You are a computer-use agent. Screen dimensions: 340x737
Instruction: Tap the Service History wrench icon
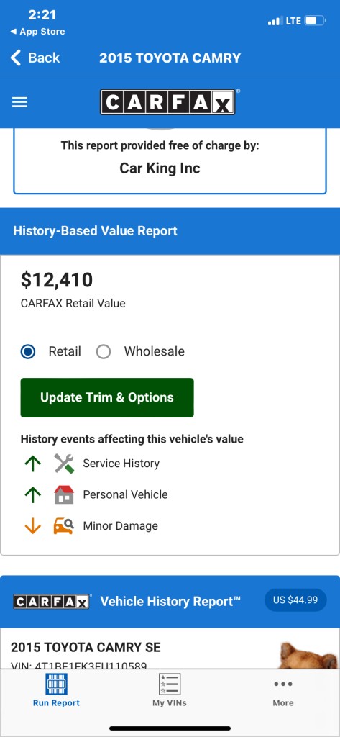coord(64,464)
